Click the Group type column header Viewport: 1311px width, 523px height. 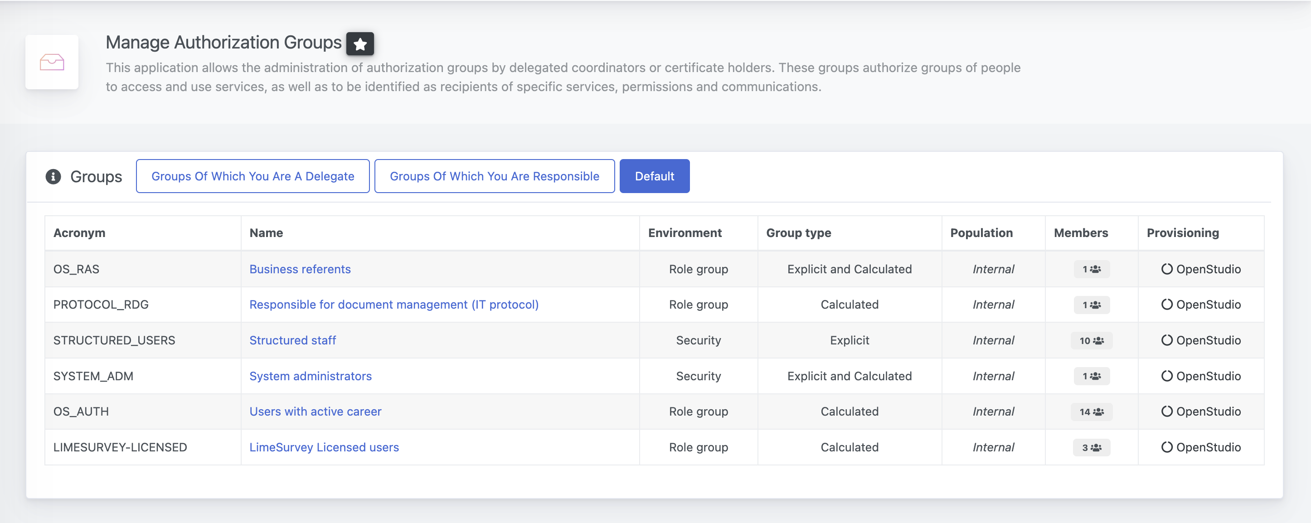click(x=850, y=233)
